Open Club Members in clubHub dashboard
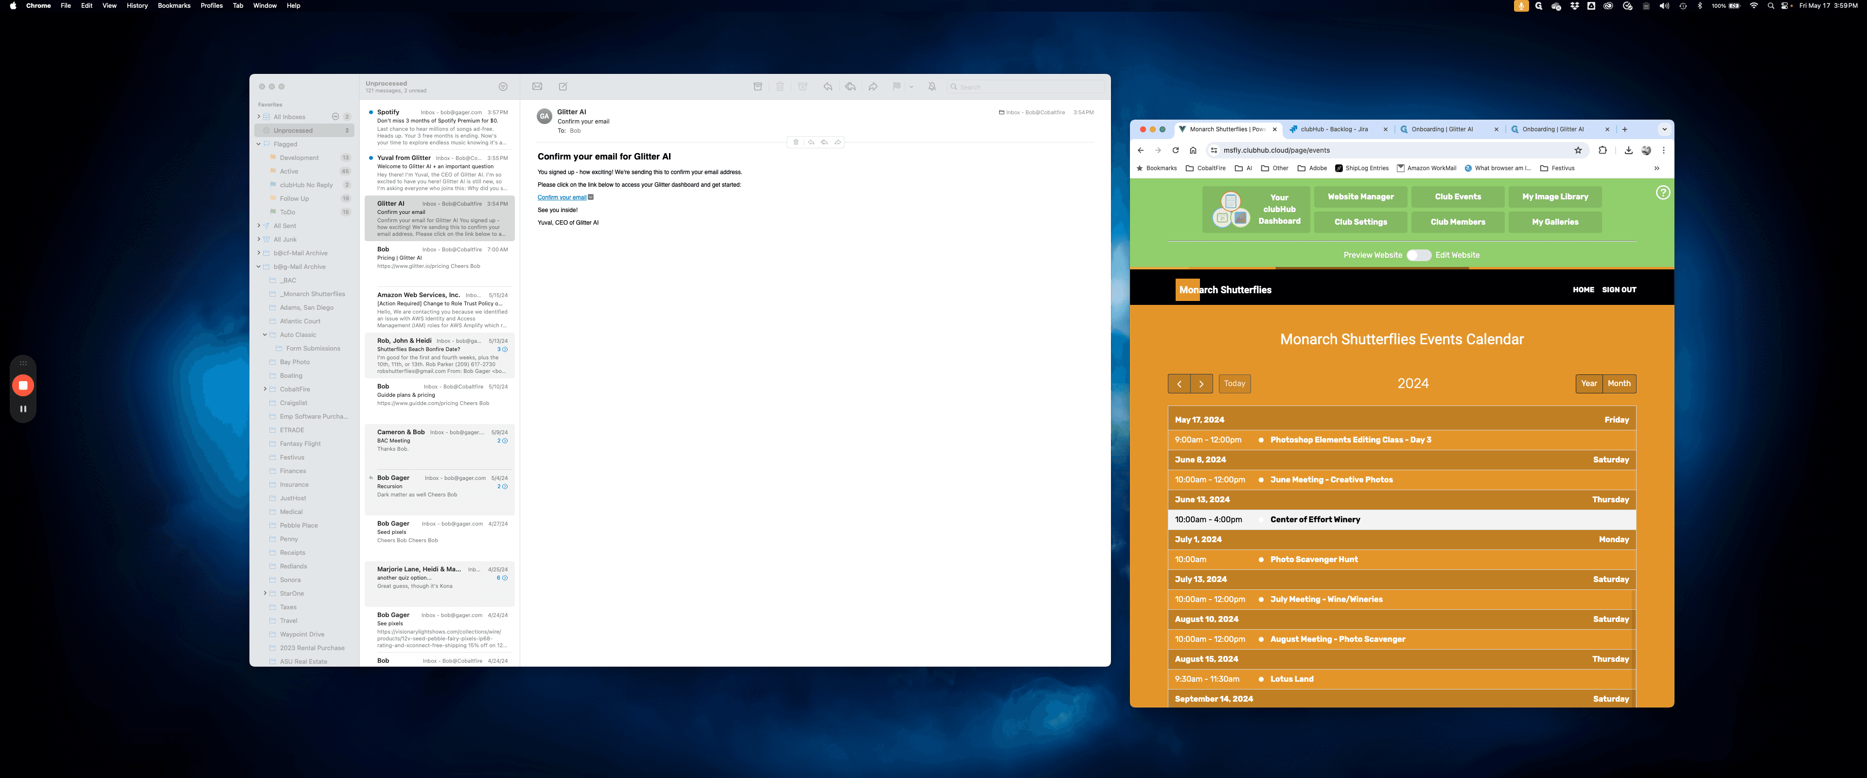This screenshot has width=1867, height=778. point(1458,222)
